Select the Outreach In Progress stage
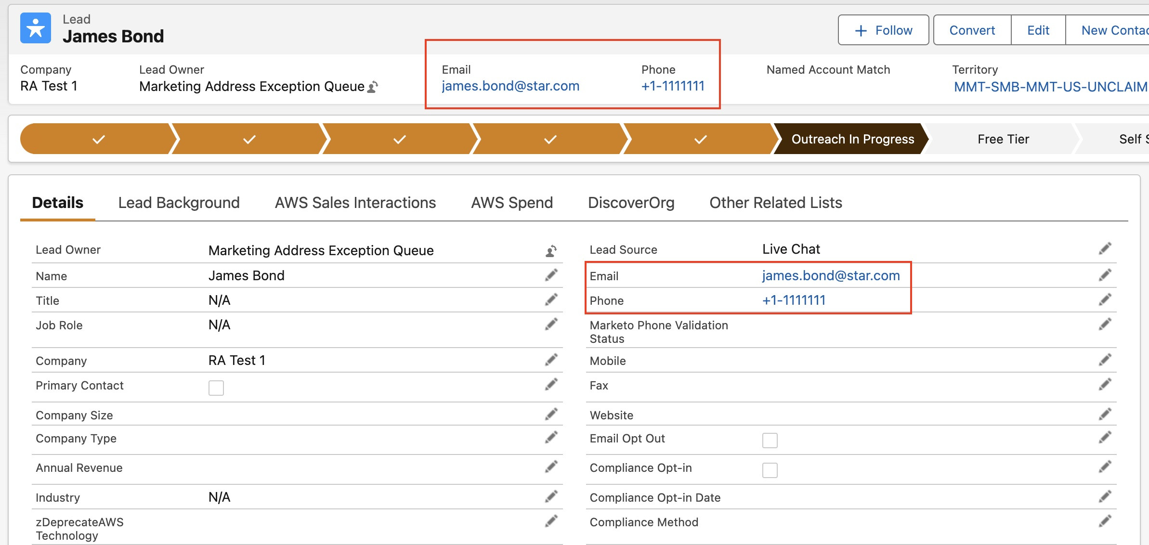Viewport: 1149px width, 545px height. (x=852, y=139)
